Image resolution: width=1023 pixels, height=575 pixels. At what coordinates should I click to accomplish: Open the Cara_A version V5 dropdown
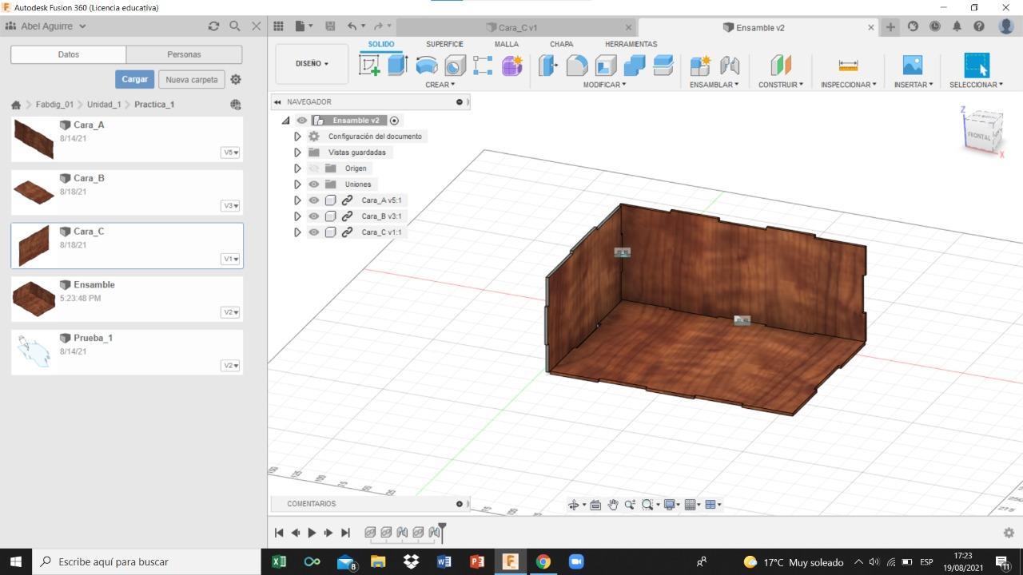(230, 153)
